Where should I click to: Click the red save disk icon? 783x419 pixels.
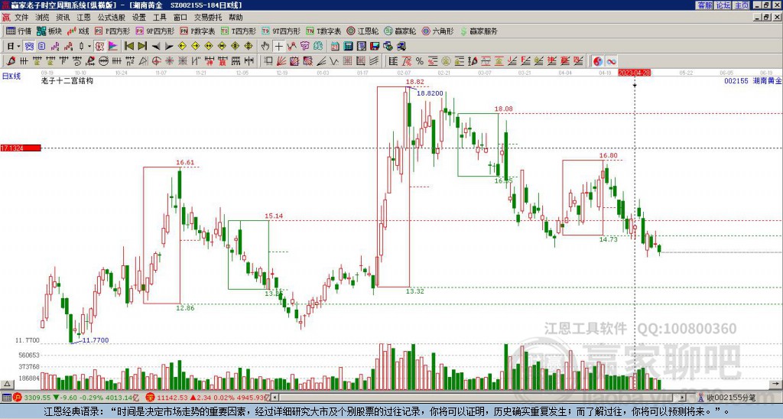pos(375,47)
